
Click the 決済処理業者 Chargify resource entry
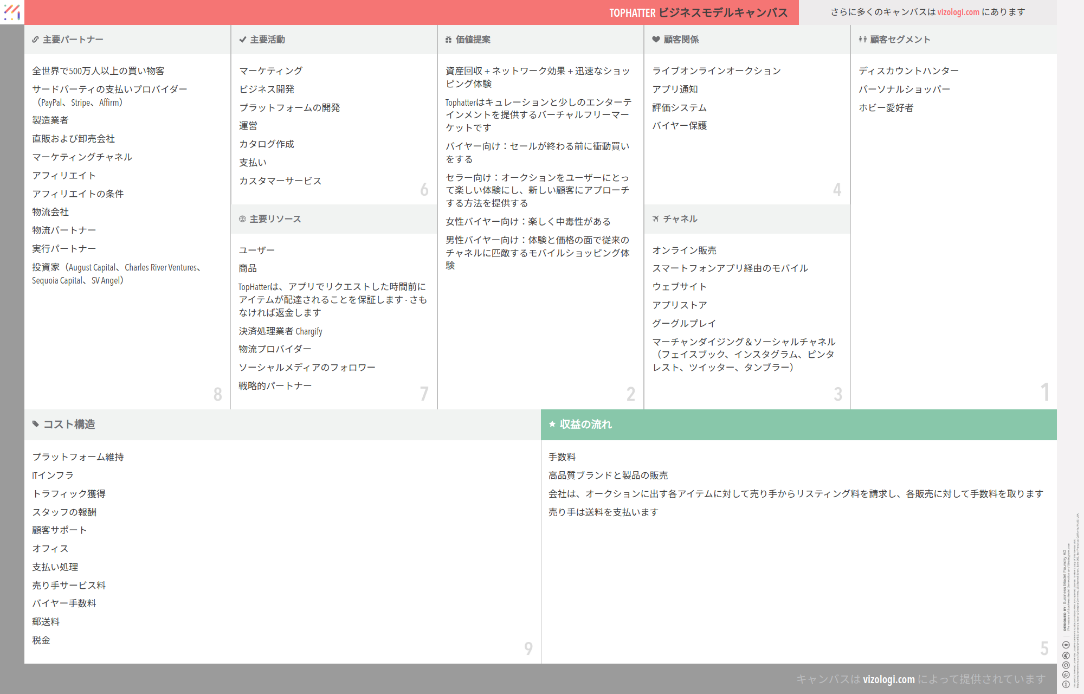[280, 331]
